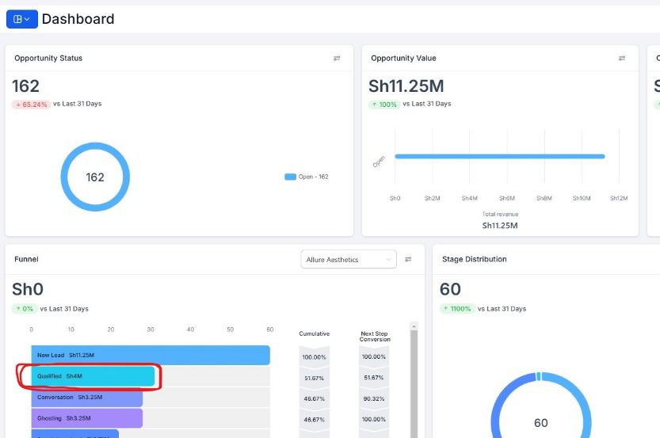660x438 pixels.
Task: Click the 90.32% next step conversion cell
Action: [x=374, y=398]
